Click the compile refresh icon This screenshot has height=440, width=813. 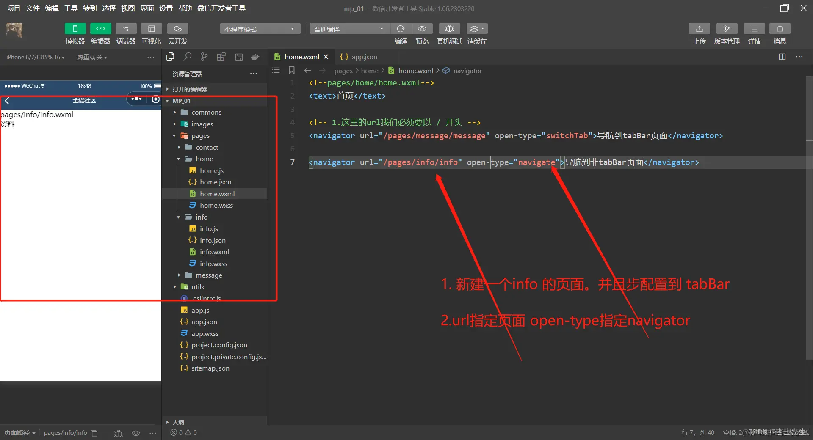tap(401, 29)
